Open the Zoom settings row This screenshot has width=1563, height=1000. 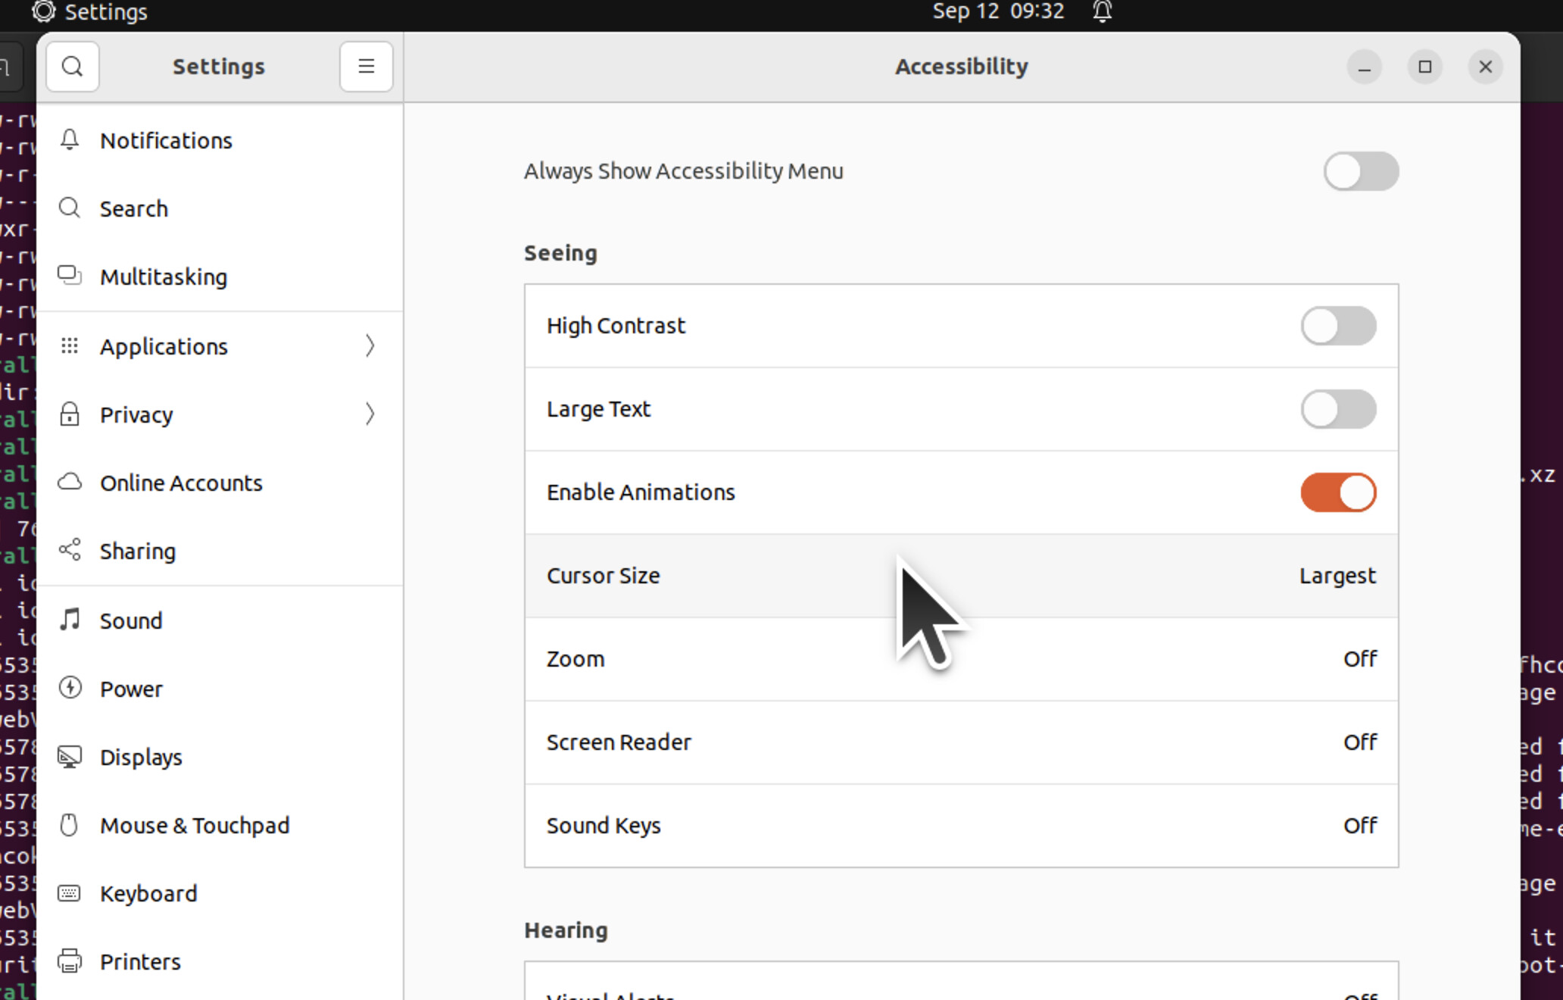[960, 659]
